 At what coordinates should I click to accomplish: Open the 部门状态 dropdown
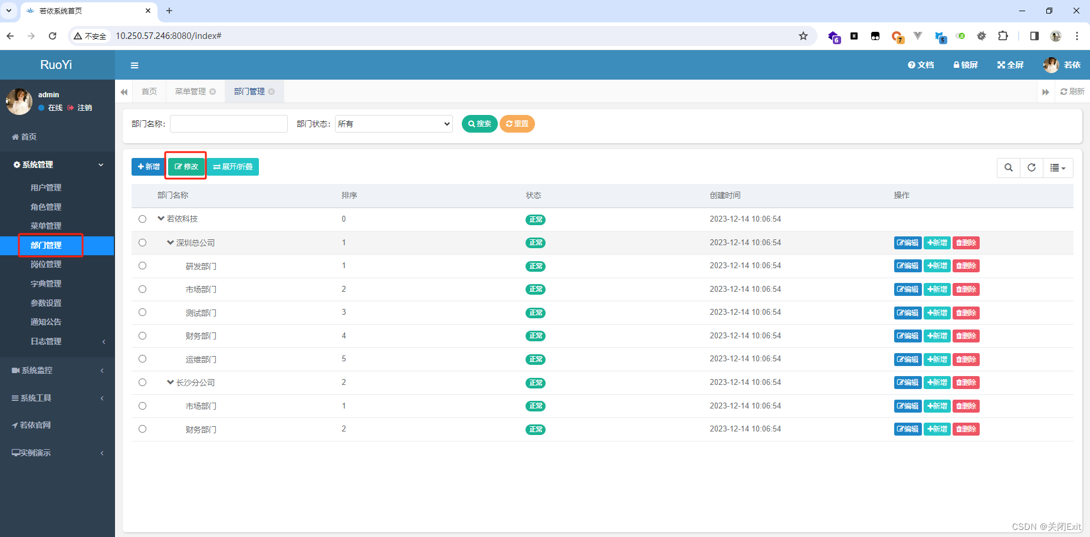pyautogui.click(x=393, y=124)
